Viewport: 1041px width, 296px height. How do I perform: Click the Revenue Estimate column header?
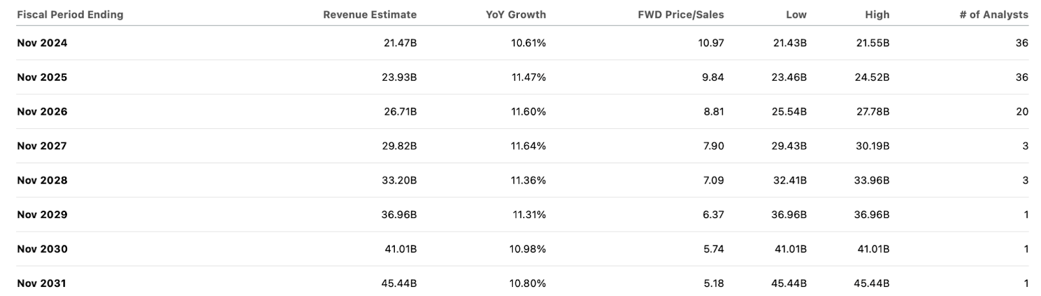370,14
